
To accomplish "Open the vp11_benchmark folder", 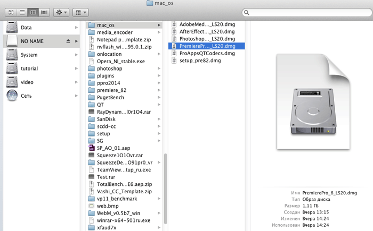I will tap(124, 199).
